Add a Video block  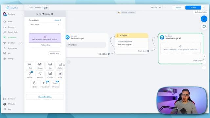pyautogui.click(x=50, y=75)
